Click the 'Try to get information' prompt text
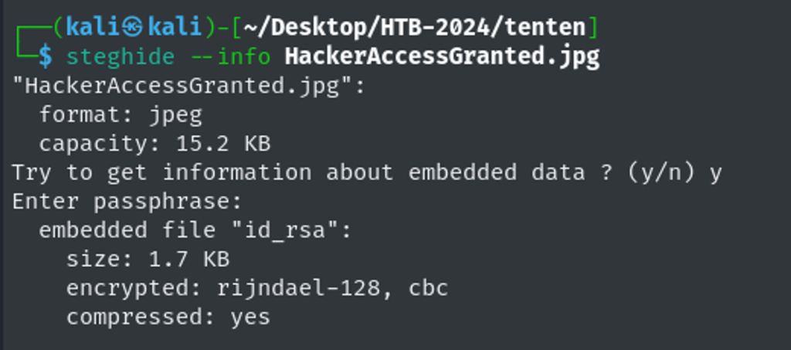This screenshot has height=350, width=791. [x=161, y=172]
